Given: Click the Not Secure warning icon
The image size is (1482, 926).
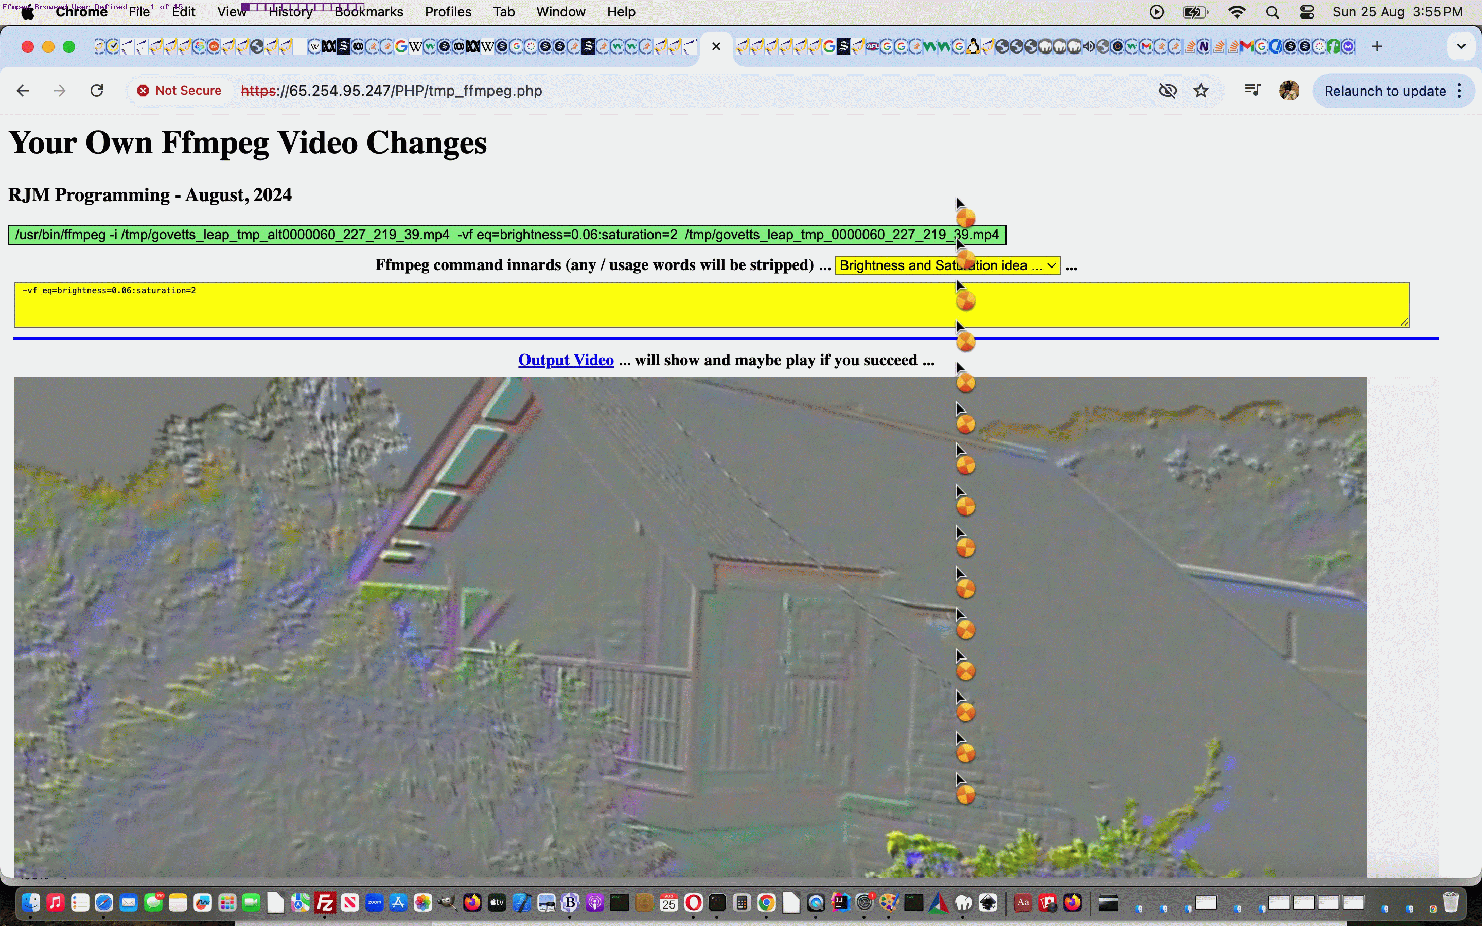Looking at the screenshot, I should click(x=142, y=91).
